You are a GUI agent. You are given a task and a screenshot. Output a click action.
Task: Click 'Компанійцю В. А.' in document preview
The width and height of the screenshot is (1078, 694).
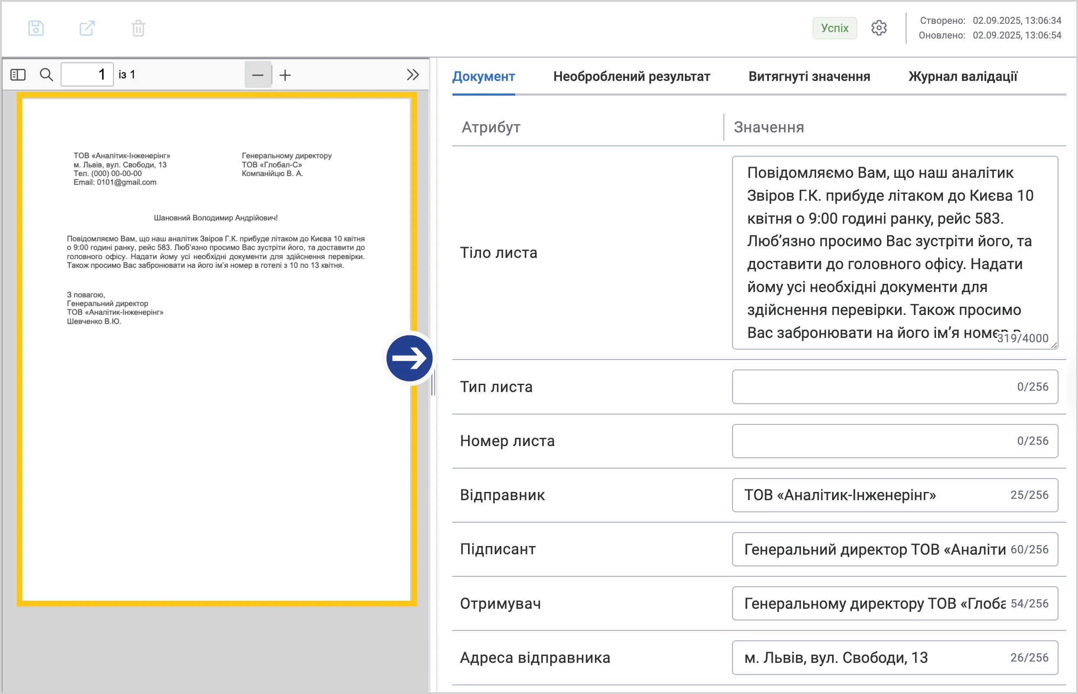tap(272, 173)
